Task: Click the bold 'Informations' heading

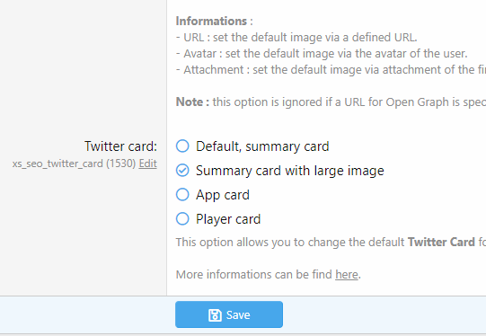Action: pos(211,21)
